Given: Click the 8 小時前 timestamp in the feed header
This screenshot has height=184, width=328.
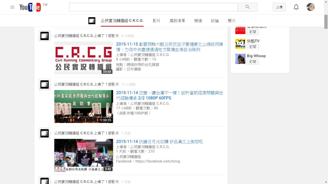Looking at the screenshot, I should click(128, 36).
